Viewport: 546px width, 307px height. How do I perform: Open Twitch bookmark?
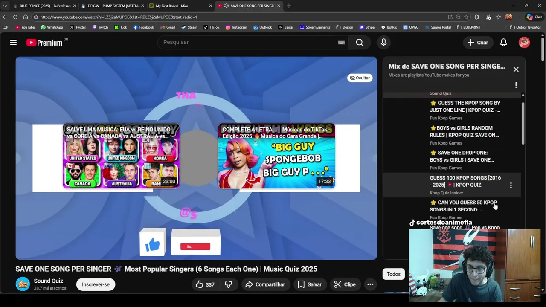100,27
